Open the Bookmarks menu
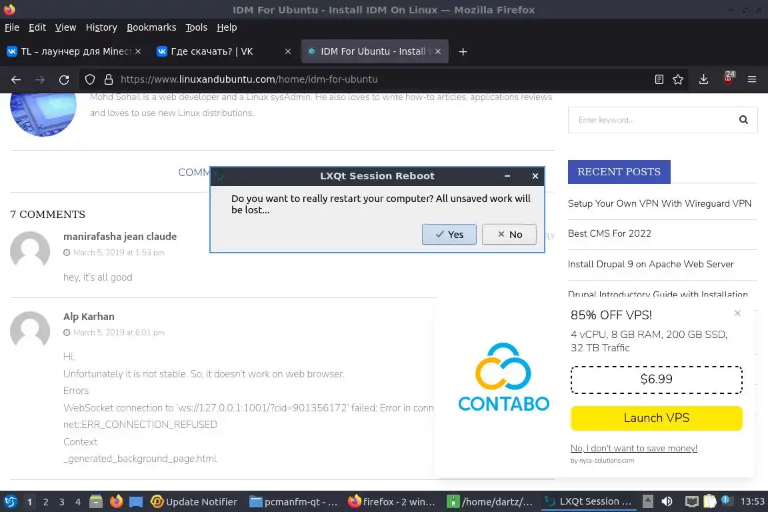This screenshot has height=512, width=768. pos(151,27)
